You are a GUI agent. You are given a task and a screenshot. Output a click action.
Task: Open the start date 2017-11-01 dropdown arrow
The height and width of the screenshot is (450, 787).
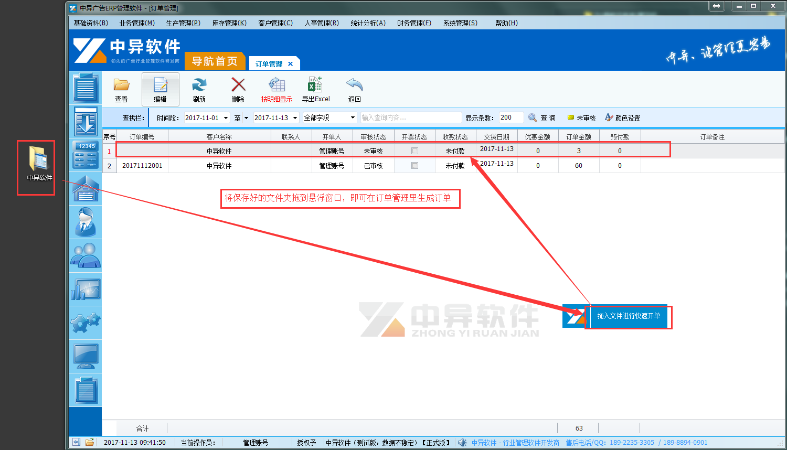click(x=226, y=118)
